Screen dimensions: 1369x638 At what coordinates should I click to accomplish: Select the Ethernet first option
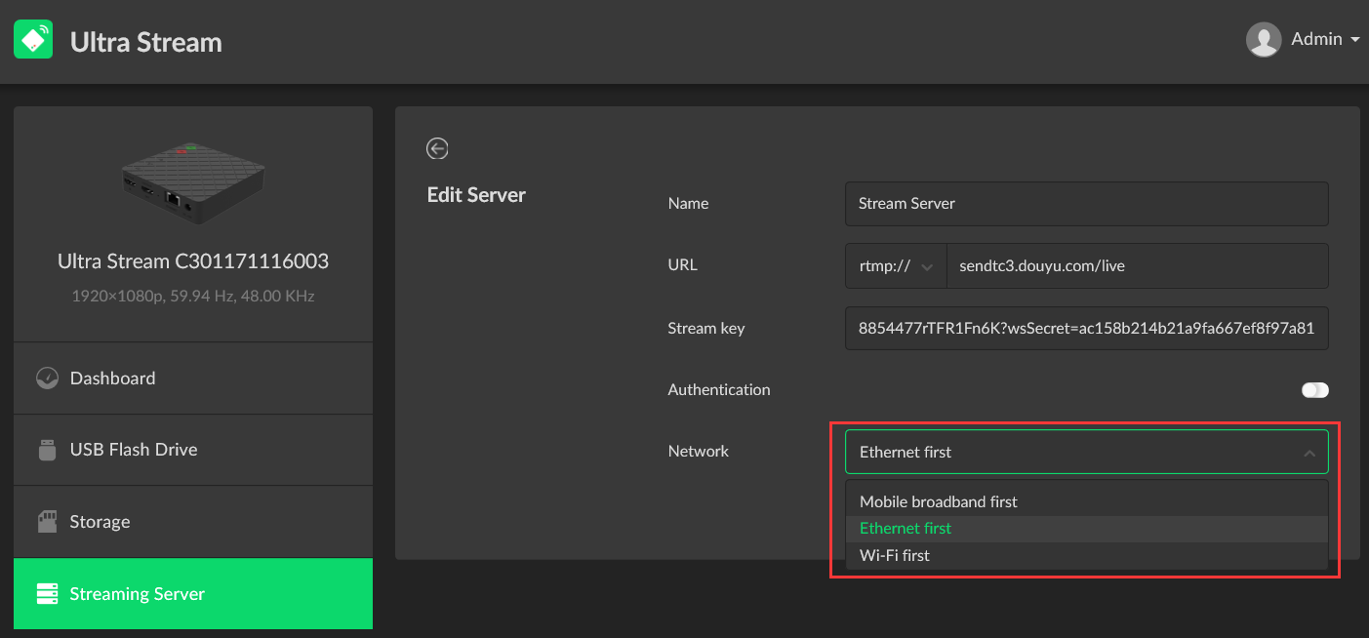(905, 528)
